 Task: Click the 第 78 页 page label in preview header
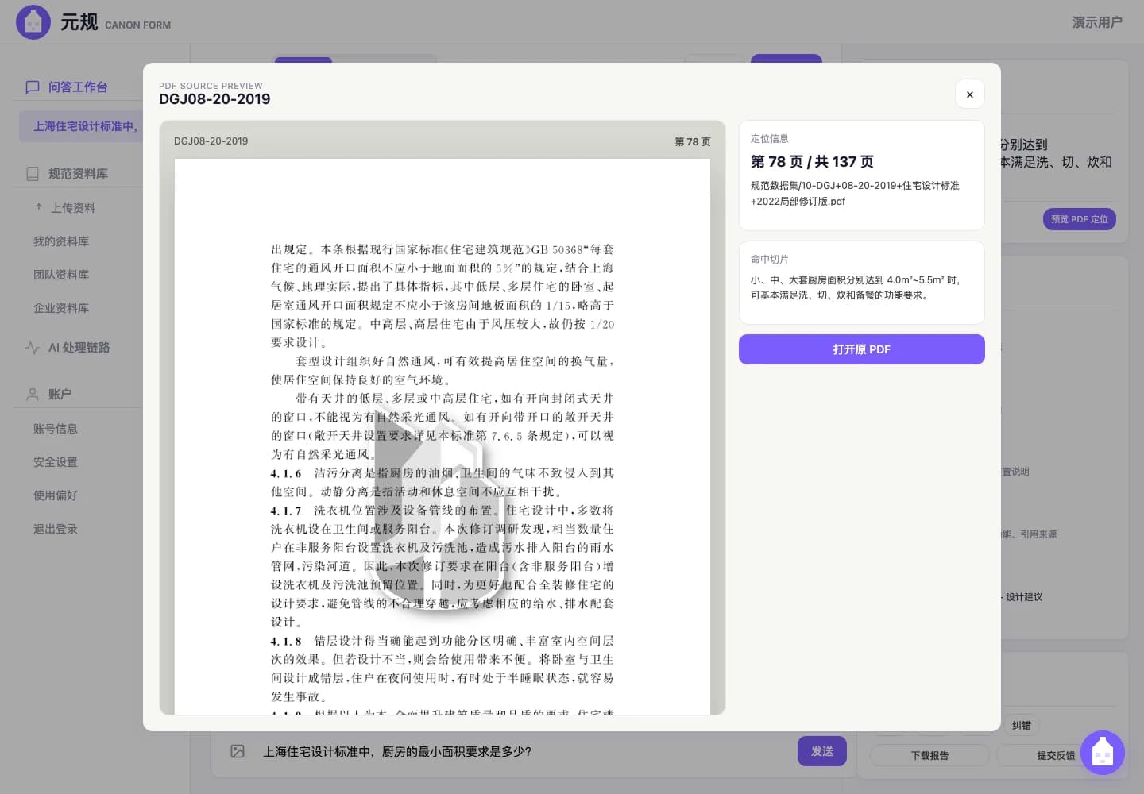click(x=693, y=141)
